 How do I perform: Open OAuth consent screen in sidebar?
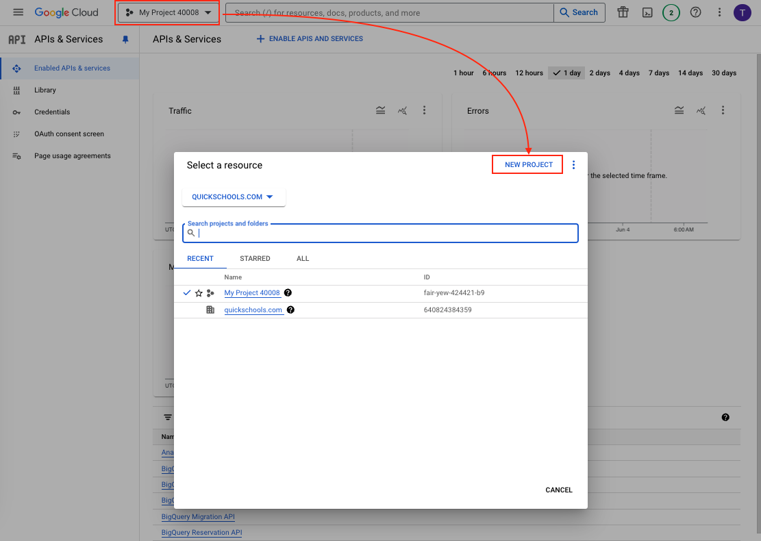[x=69, y=134]
